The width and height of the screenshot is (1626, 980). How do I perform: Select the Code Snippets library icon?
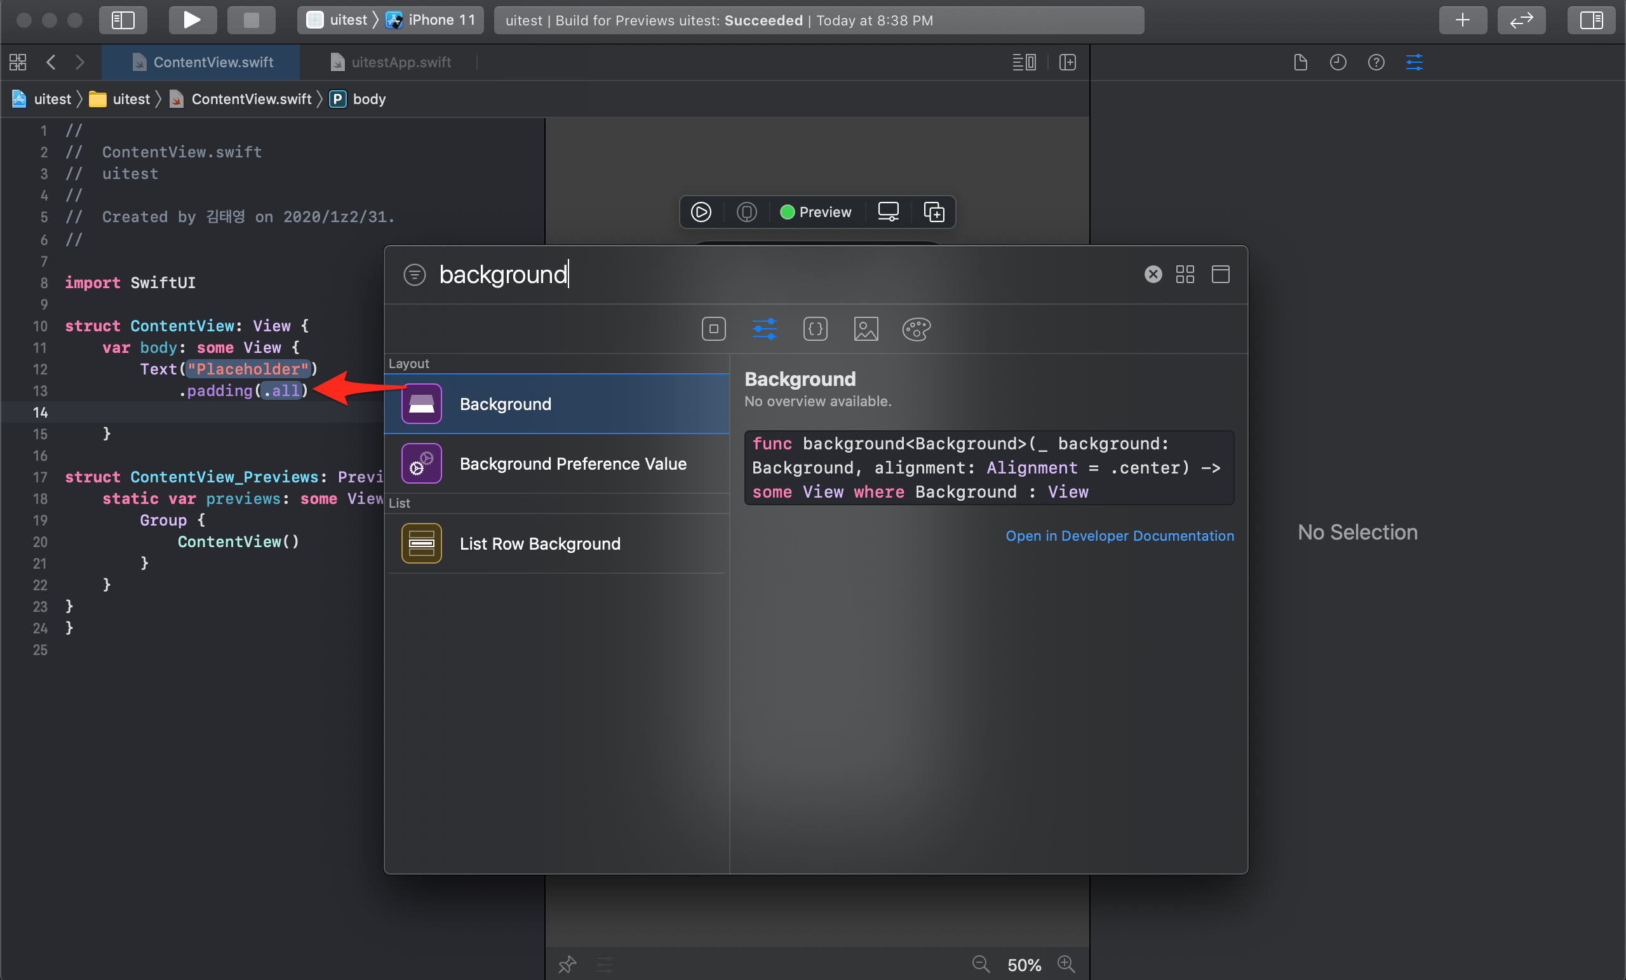(x=815, y=328)
